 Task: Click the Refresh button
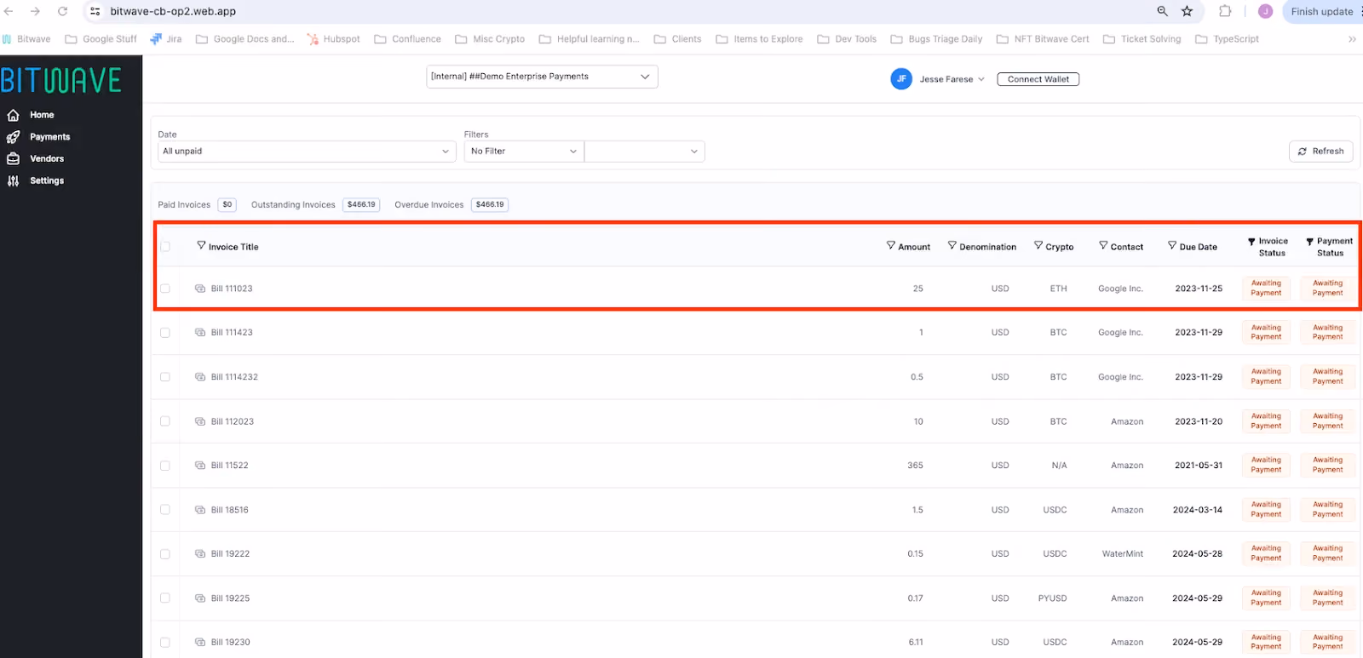tap(1320, 152)
